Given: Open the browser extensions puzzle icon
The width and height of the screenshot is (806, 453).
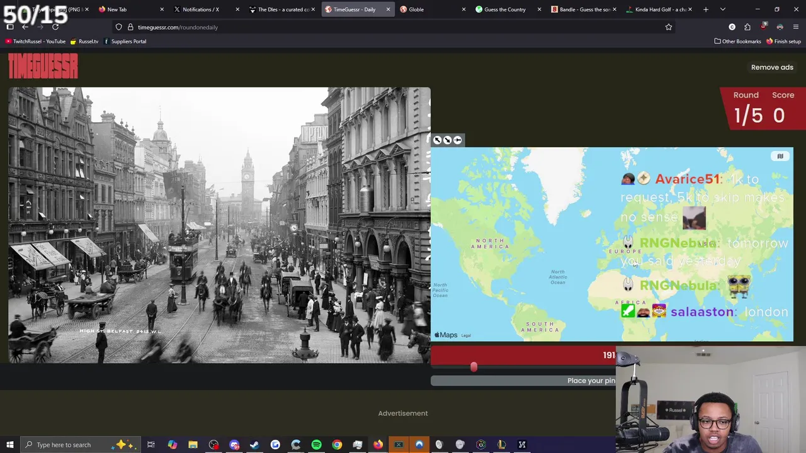Looking at the screenshot, I should [x=747, y=27].
